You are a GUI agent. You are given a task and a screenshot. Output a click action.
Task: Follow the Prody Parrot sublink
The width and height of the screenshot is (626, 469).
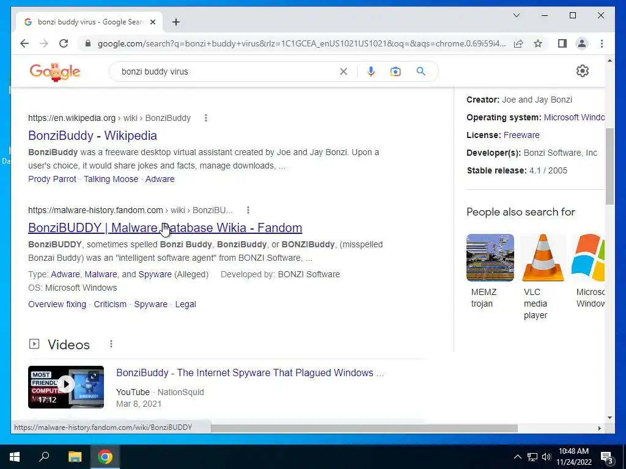(x=52, y=179)
